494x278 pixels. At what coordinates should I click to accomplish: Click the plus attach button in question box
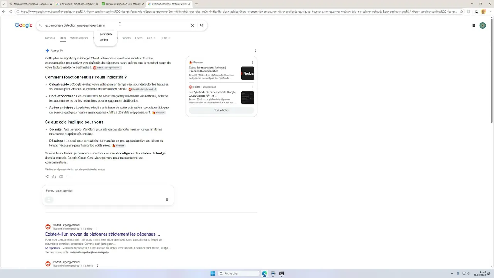(x=49, y=200)
